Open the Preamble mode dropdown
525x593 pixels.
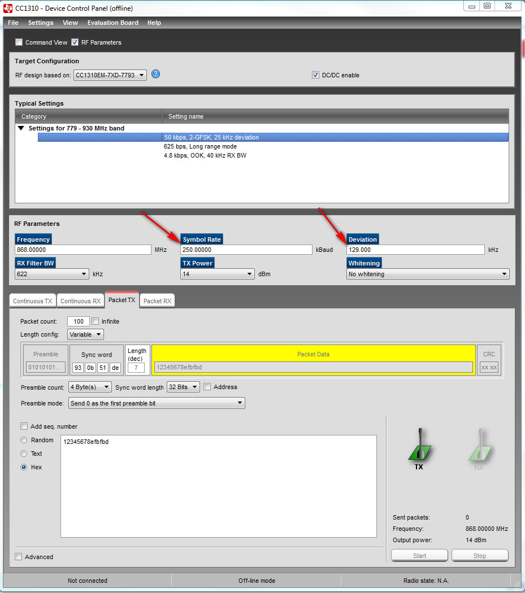157,403
